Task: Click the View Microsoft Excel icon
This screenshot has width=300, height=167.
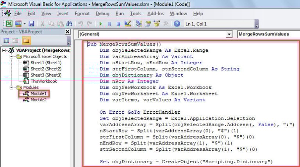Action: click(9, 23)
